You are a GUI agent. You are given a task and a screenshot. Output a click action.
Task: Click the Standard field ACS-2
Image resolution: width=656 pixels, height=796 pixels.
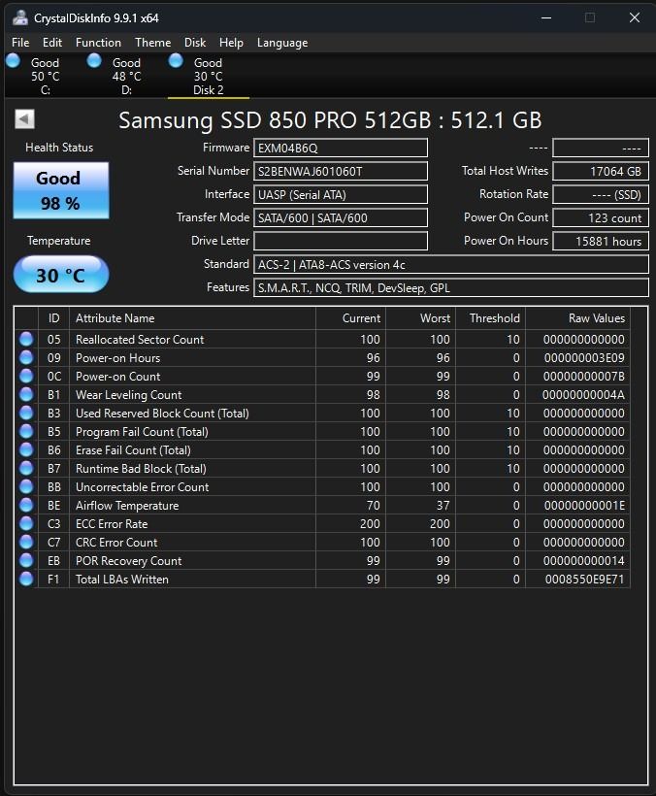click(451, 264)
